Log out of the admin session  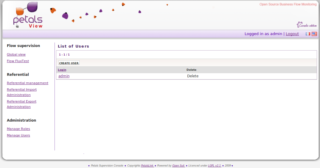(x=292, y=34)
